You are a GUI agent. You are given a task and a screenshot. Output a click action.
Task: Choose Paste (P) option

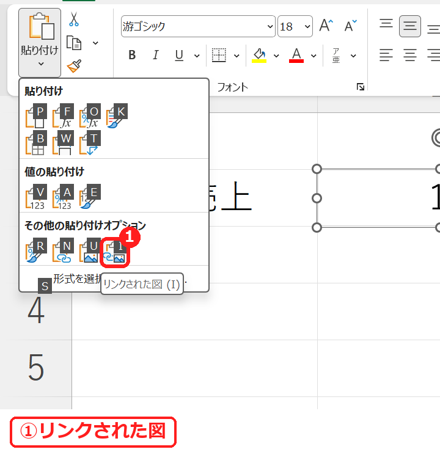pos(36,117)
